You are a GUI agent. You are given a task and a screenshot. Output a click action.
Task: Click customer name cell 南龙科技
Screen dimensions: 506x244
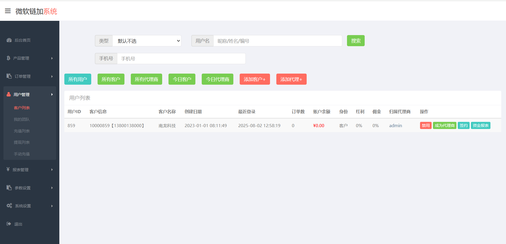tap(167, 126)
